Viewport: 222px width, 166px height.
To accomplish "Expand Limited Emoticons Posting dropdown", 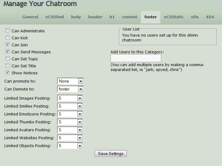I will (70, 114).
